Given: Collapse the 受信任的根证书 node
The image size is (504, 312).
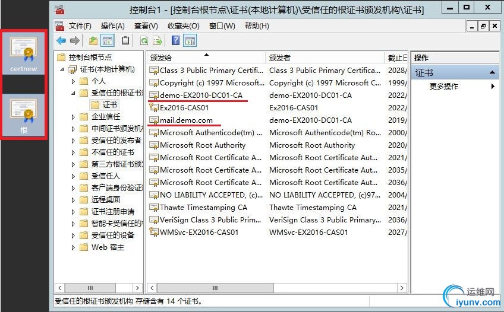Looking at the screenshot, I should (x=73, y=93).
